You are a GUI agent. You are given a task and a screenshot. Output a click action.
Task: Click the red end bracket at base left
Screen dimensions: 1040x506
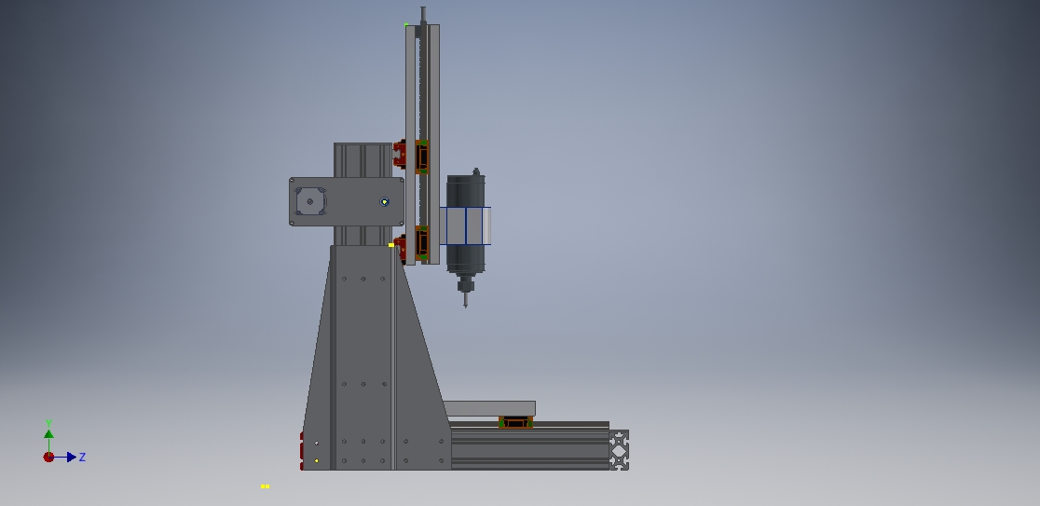pyautogui.click(x=302, y=450)
